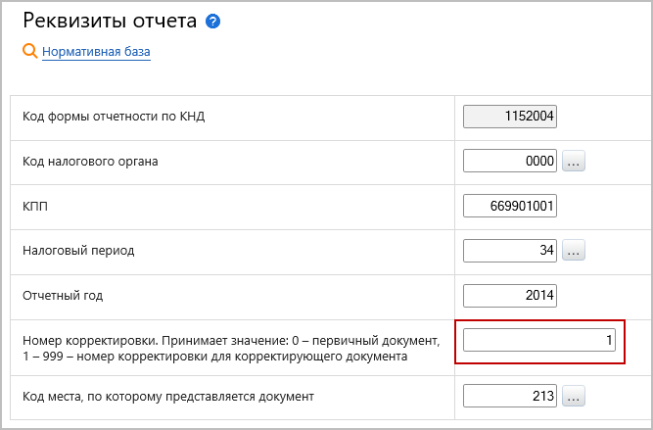653x430 pixels.
Task: Open tax authority code picker ellipsis button
Action: [574, 161]
